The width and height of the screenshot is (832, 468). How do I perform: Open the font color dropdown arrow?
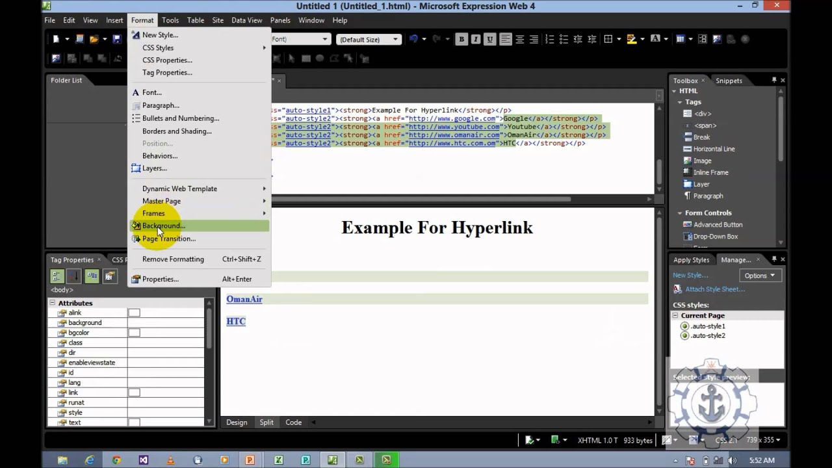coord(665,39)
